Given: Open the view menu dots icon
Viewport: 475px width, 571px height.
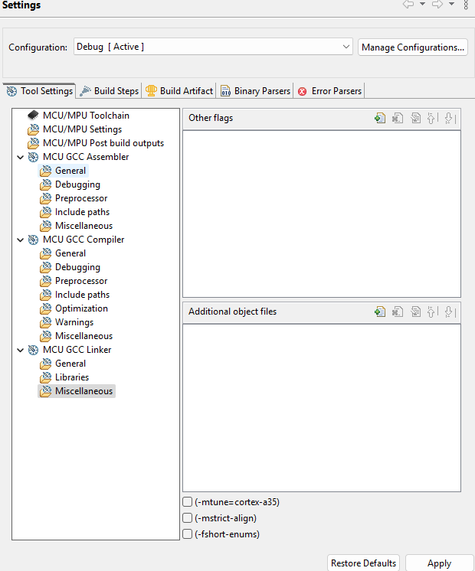Looking at the screenshot, I should point(466,4).
